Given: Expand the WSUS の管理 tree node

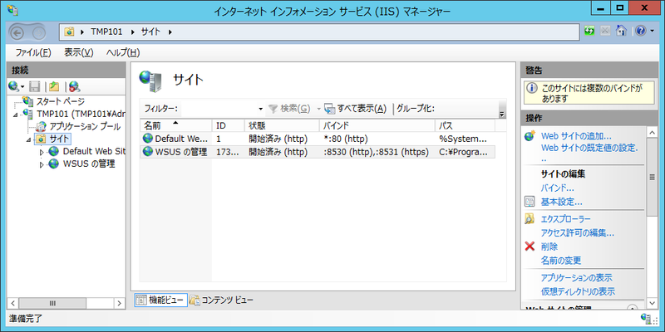Looking at the screenshot, I should click(42, 164).
